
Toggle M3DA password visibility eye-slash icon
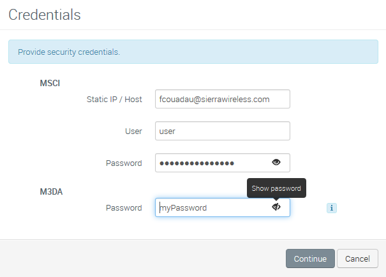[x=276, y=207]
